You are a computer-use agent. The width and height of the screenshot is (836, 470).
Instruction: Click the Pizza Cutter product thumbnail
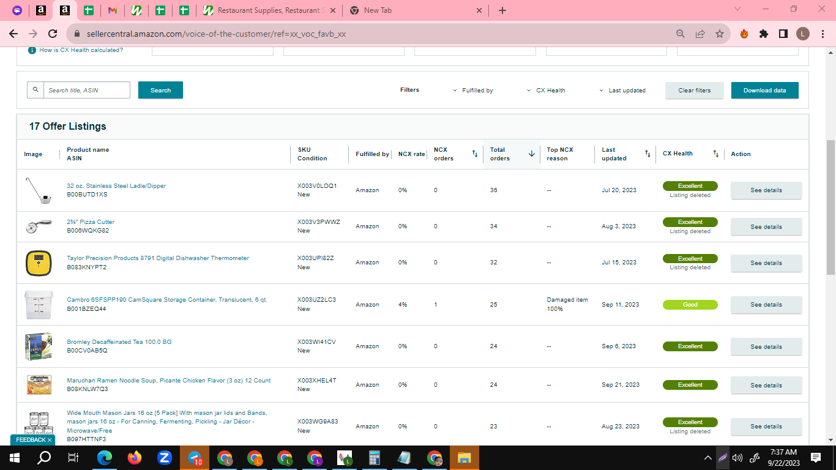click(x=38, y=226)
